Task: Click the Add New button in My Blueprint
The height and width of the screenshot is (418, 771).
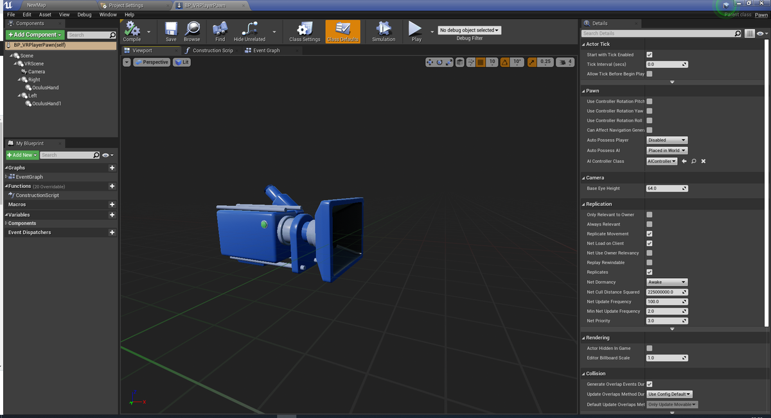Action: tap(22, 155)
